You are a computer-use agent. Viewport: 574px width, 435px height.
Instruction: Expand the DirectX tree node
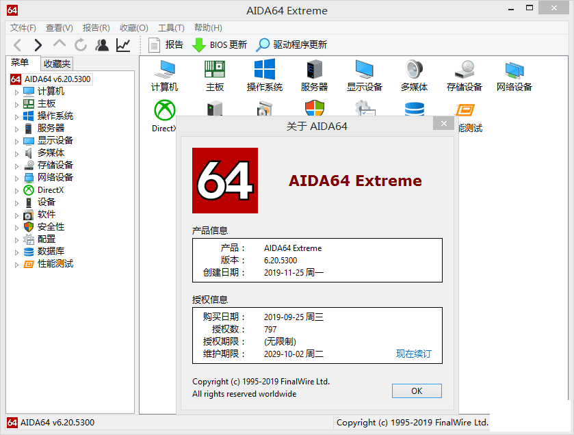(16, 191)
